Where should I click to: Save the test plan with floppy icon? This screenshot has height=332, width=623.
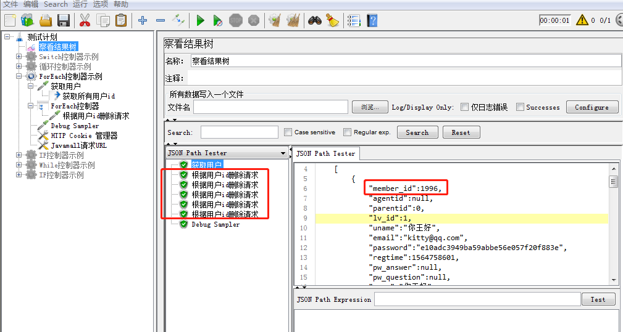64,20
